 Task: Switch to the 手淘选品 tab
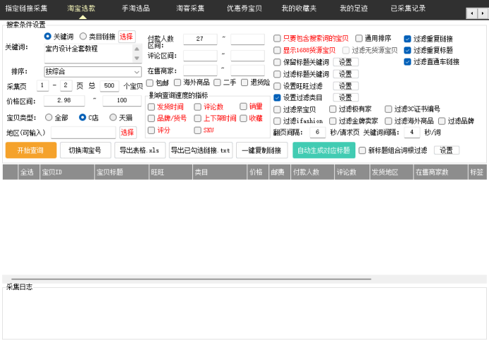pos(136,8)
